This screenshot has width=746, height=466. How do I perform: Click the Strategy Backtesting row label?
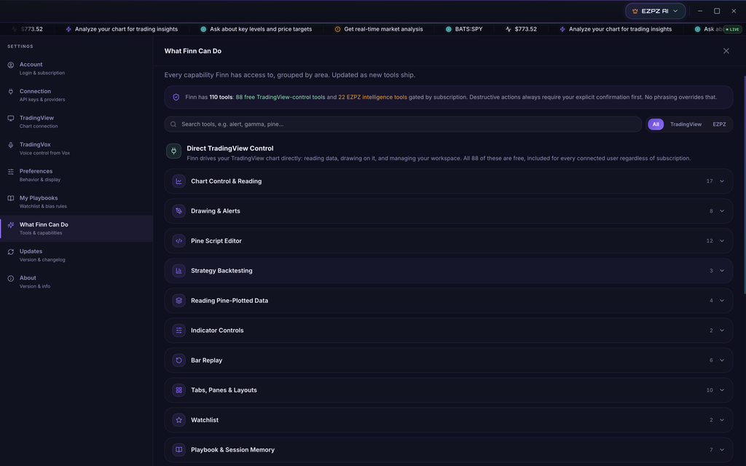tap(221, 271)
